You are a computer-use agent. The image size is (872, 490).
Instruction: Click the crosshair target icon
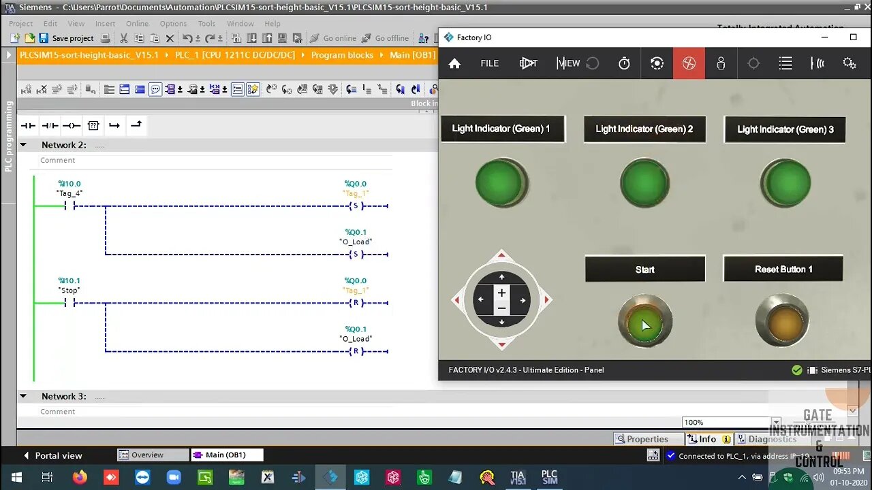tap(753, 63)
